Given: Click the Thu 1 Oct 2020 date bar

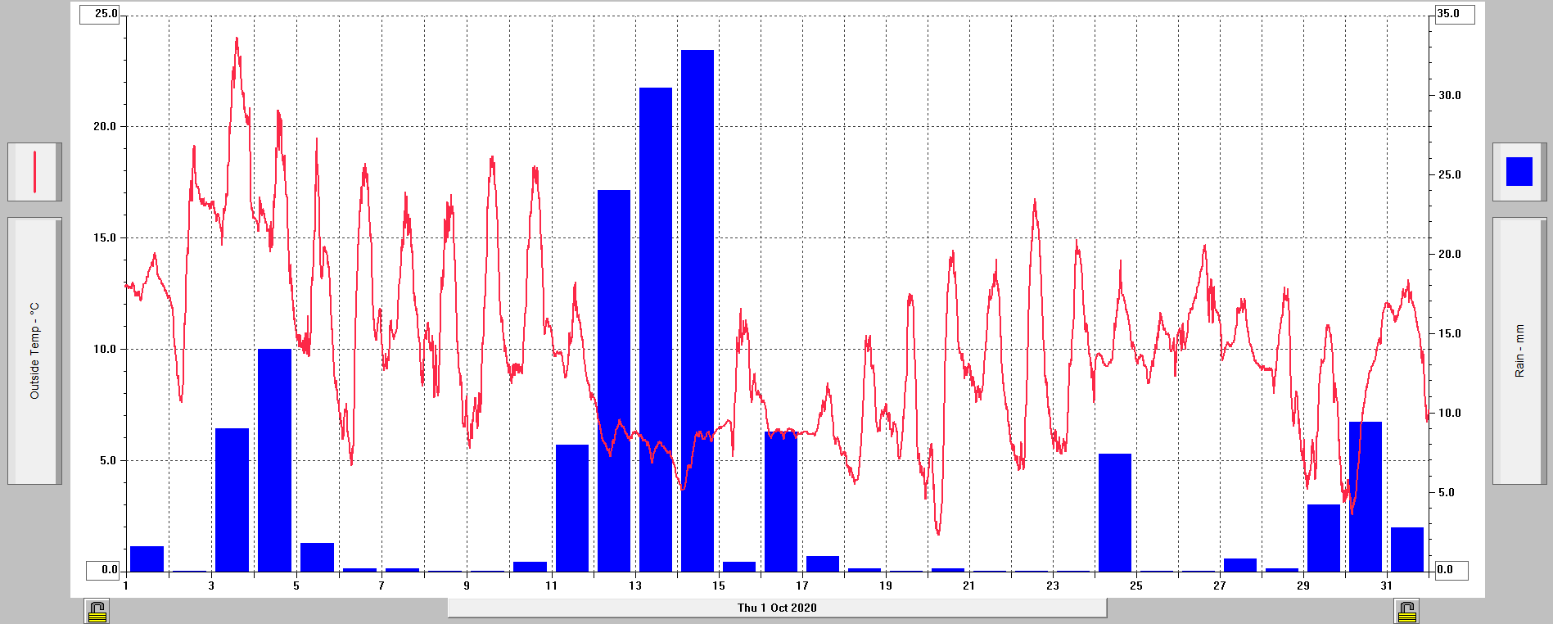Looking at the screenshot, I should click(777, 608).
